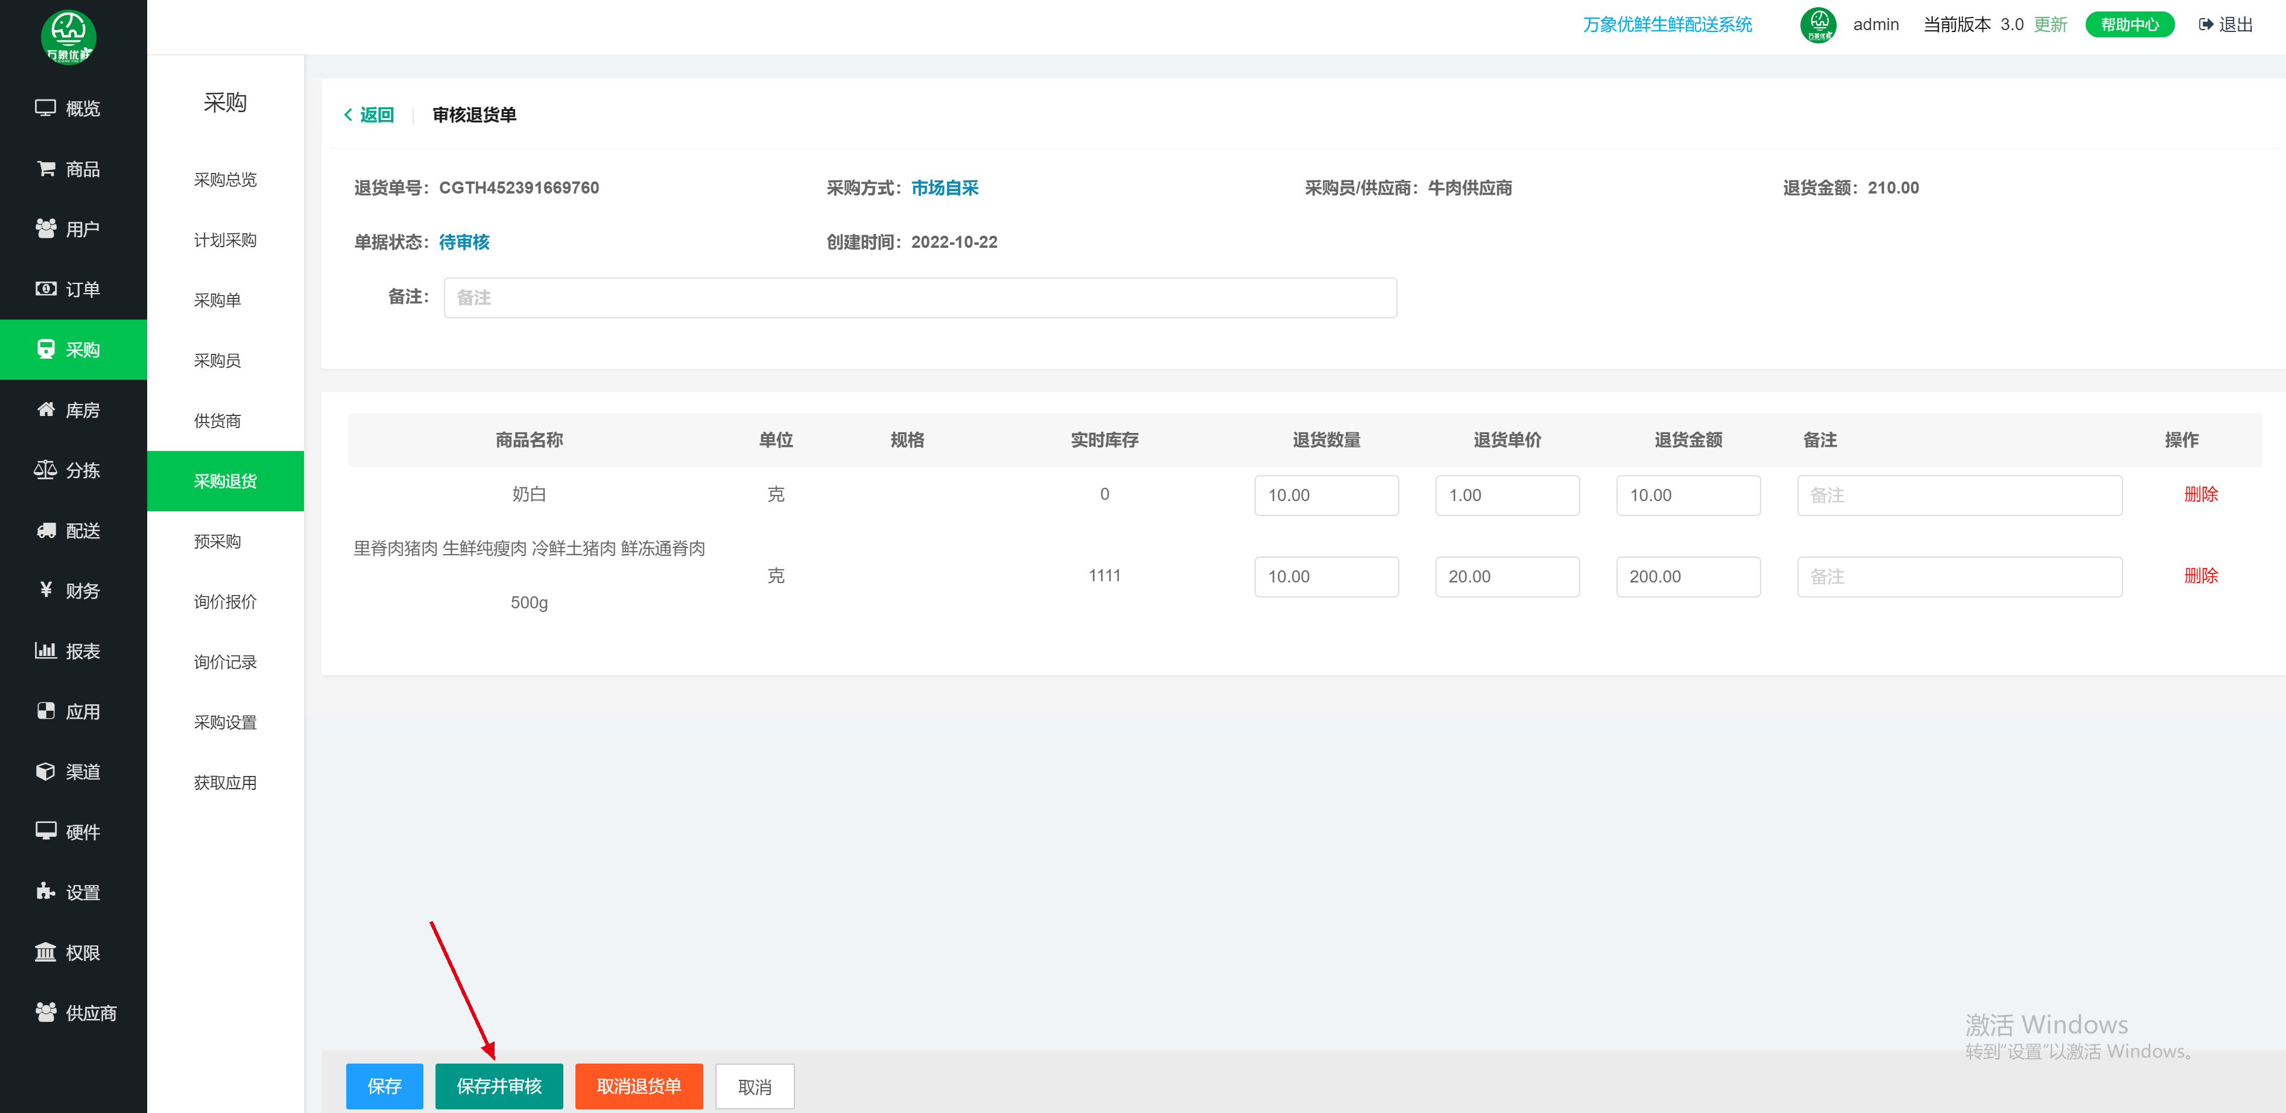Click the 更新 version update link
The image size is (2286, 1113).
pos(2050,25)
